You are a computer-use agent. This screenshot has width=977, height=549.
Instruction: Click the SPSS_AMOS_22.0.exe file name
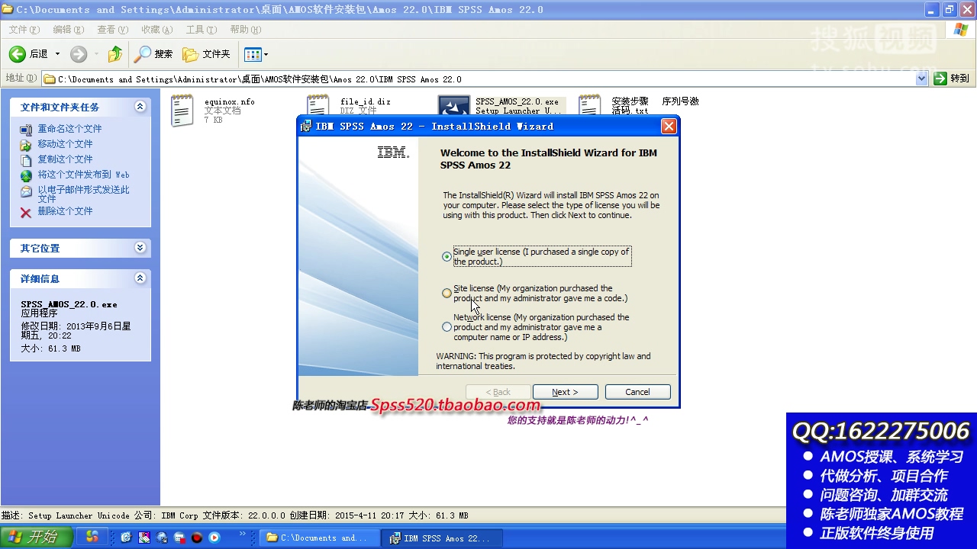pyautogui.click(x=517, y=101)
